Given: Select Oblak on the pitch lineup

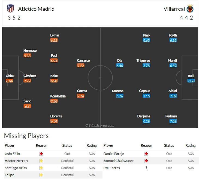Looking at the screenshot, I should [10, 76].
